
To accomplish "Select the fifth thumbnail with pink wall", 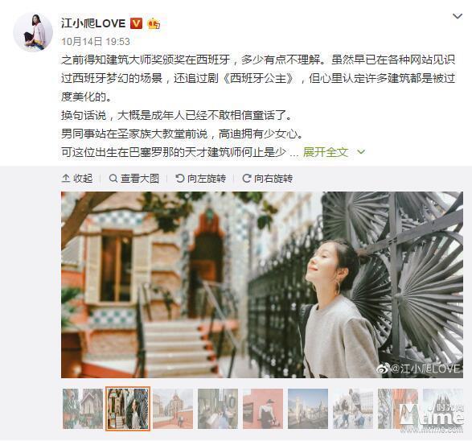I will pos(263,409).
